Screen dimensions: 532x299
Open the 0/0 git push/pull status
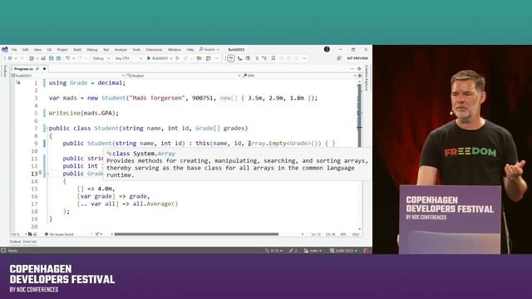pos(273,251)
